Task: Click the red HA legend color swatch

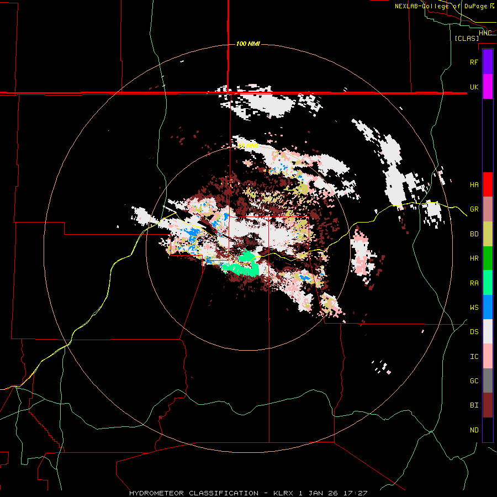Action: click(488, 184)
